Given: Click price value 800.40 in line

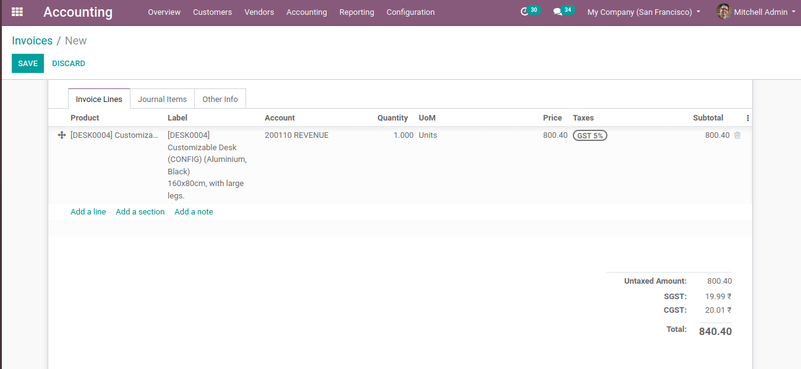Looking at the screenshot, I should point(555,135).
